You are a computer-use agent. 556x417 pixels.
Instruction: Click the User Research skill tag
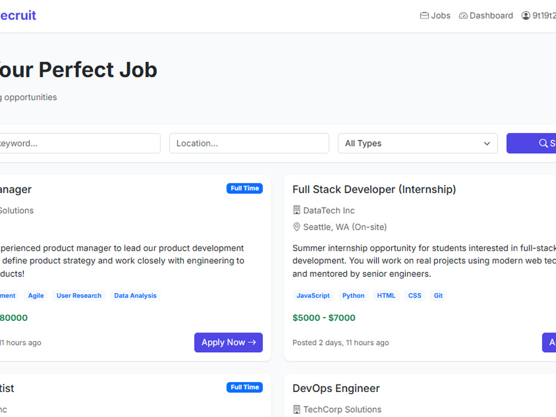79,295
